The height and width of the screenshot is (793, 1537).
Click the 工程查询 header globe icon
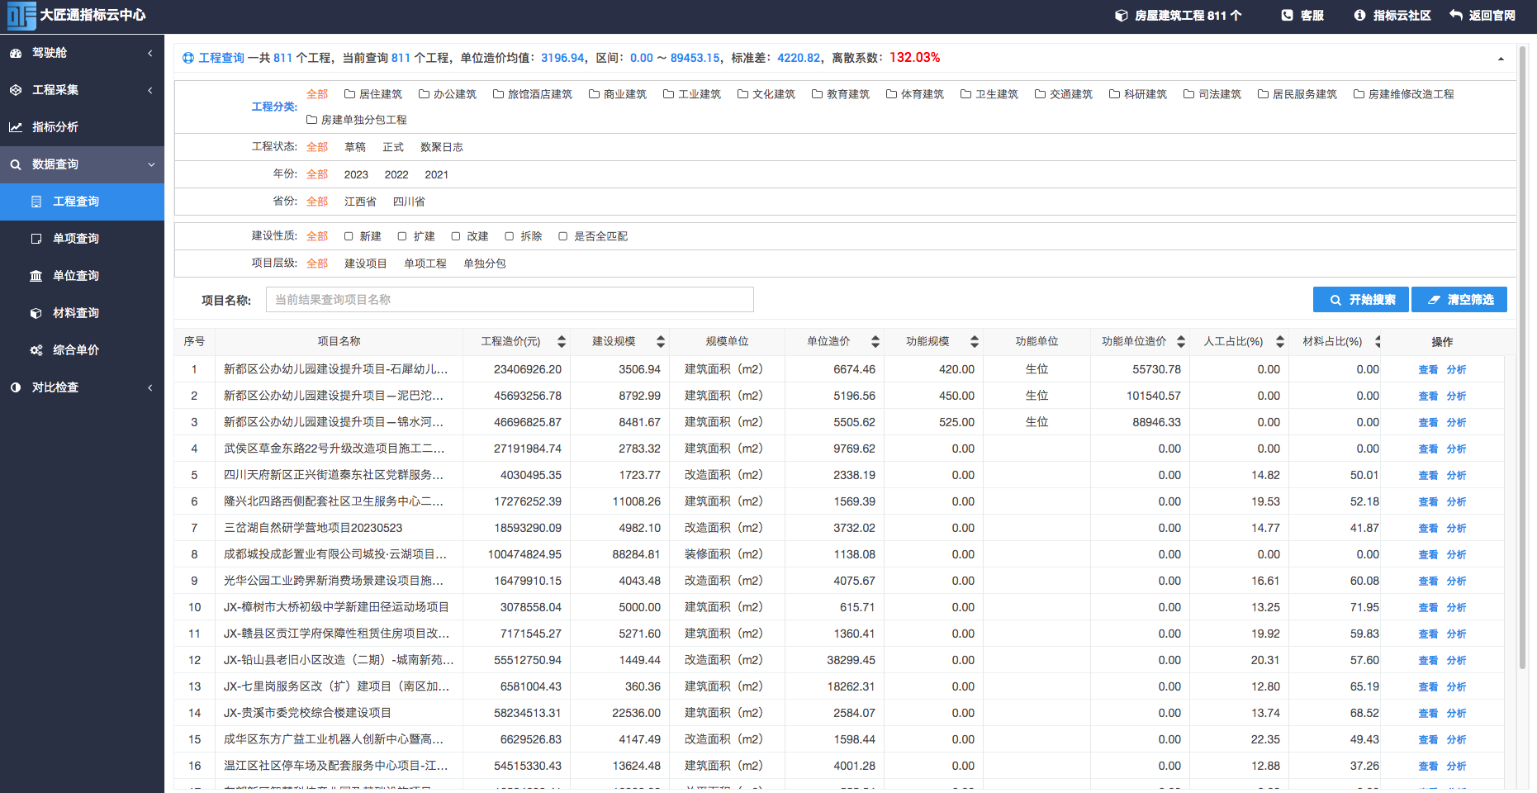click(x=188, y=58)
